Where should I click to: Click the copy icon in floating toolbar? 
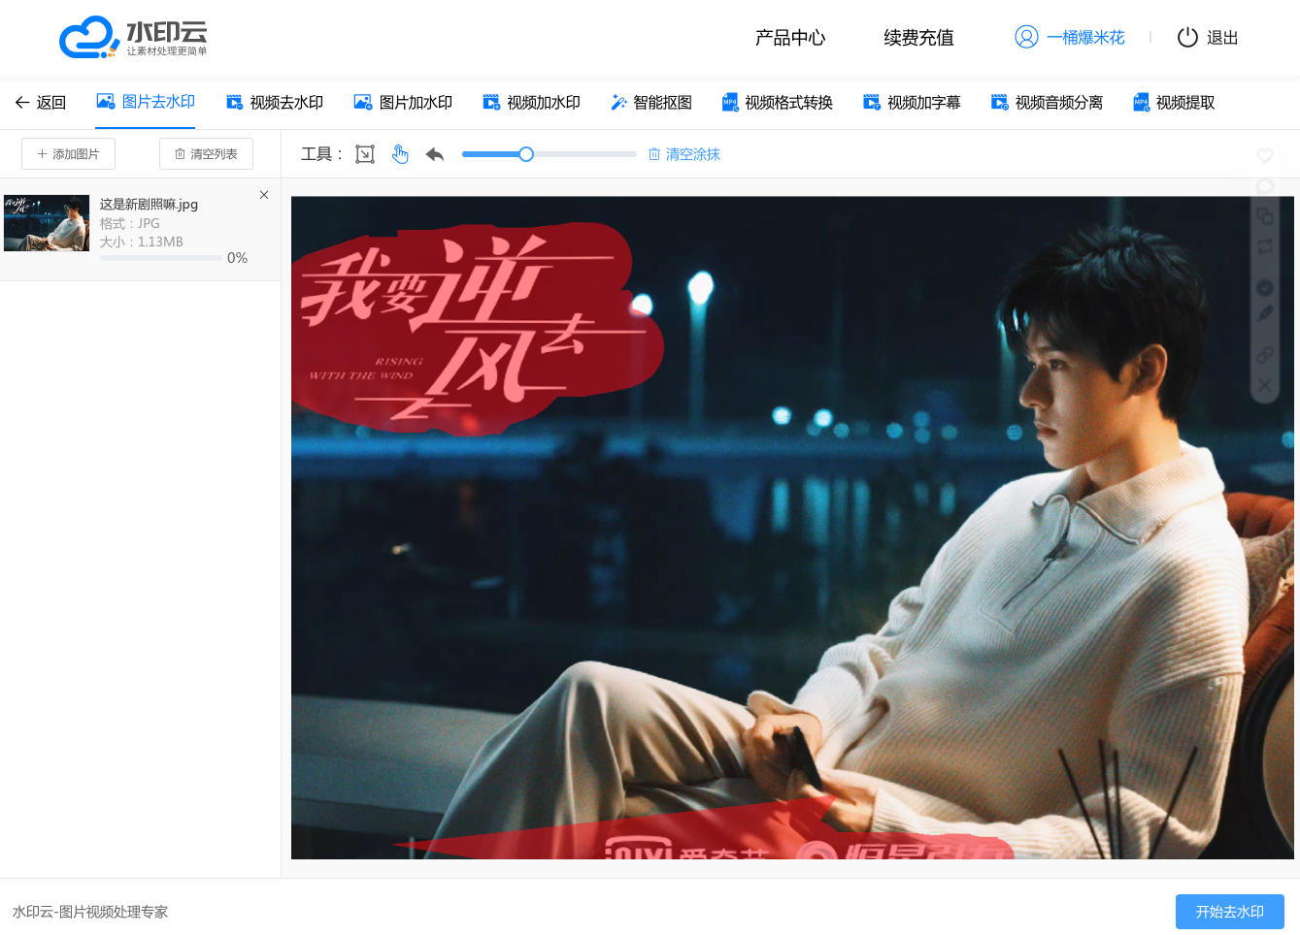coord(1265,216)
